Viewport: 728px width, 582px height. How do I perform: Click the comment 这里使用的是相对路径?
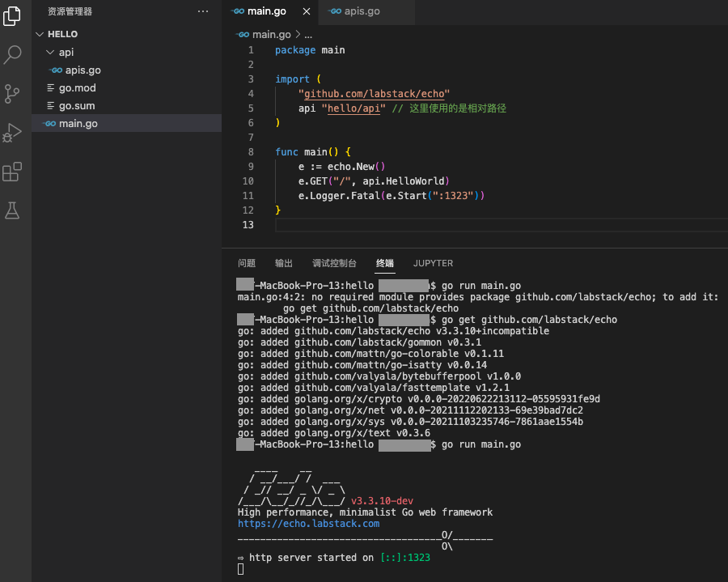pyautogui.click(x=458, y=108)
